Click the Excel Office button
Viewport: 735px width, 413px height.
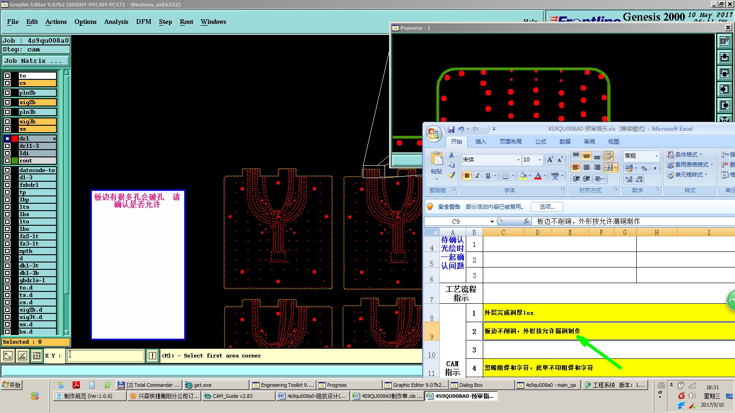(434, 134)
